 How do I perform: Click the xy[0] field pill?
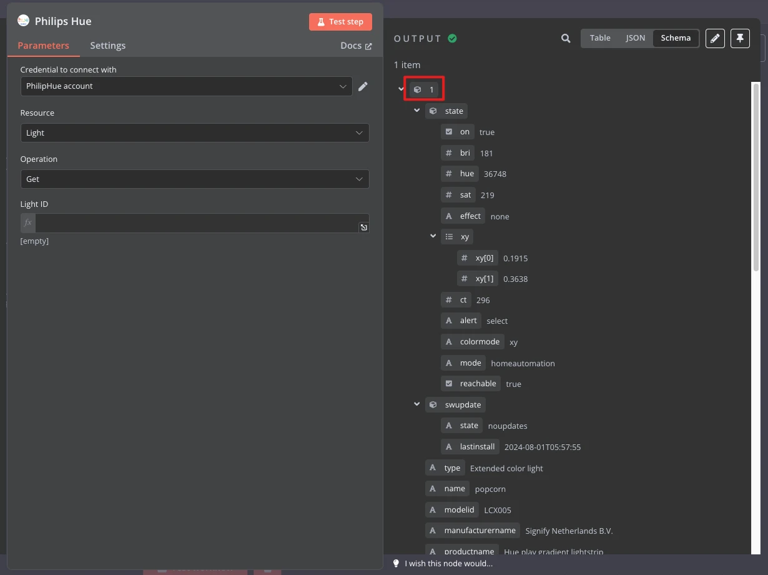pos(478,258)
